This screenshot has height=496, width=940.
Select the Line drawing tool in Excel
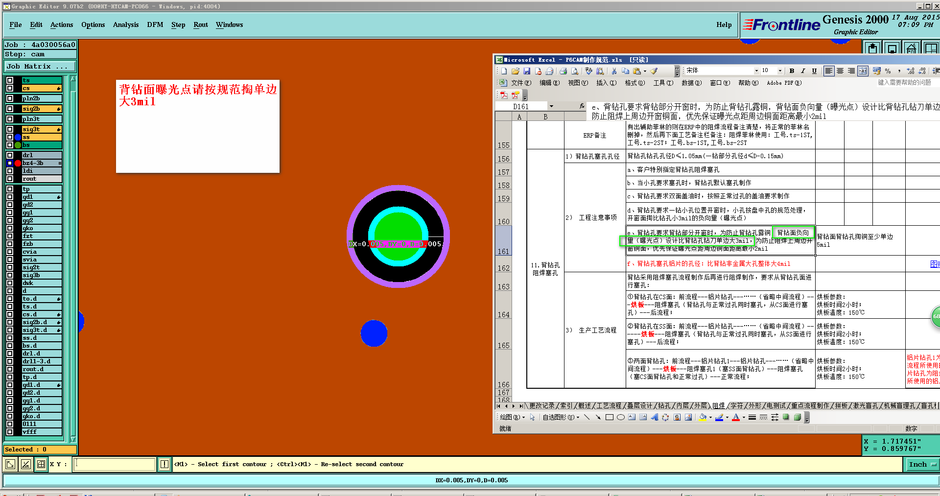587,417
